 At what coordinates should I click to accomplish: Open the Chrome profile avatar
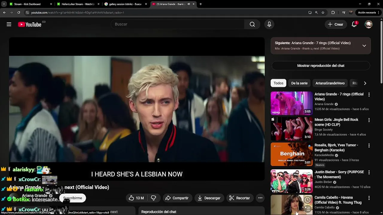pos(351,13)
